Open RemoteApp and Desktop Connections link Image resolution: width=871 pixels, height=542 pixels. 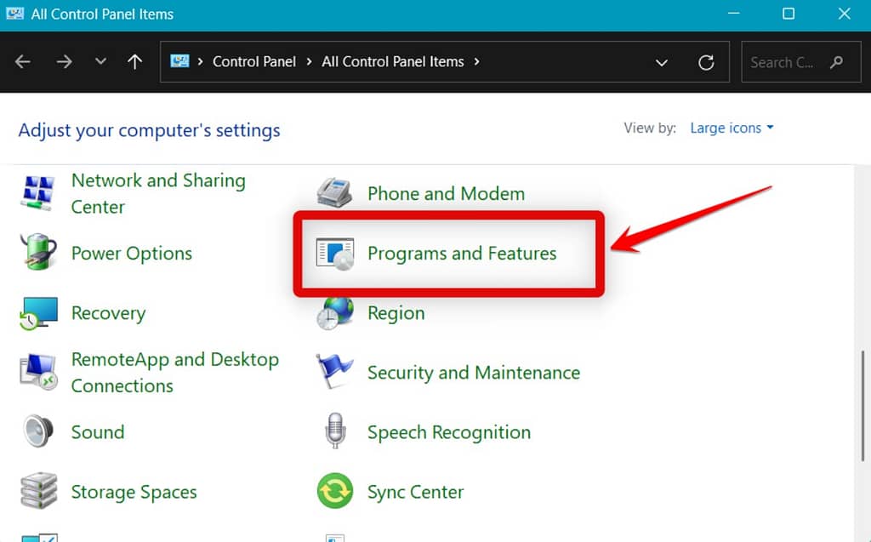click(175, 373)
